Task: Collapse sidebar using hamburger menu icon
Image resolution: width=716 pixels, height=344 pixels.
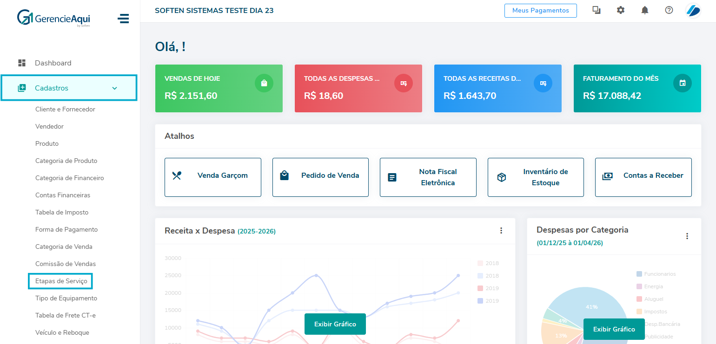Action: [123, 19]
